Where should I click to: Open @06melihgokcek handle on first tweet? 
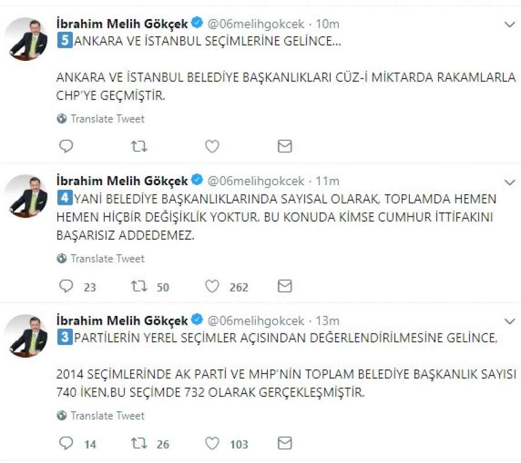[x=255, y=24]
